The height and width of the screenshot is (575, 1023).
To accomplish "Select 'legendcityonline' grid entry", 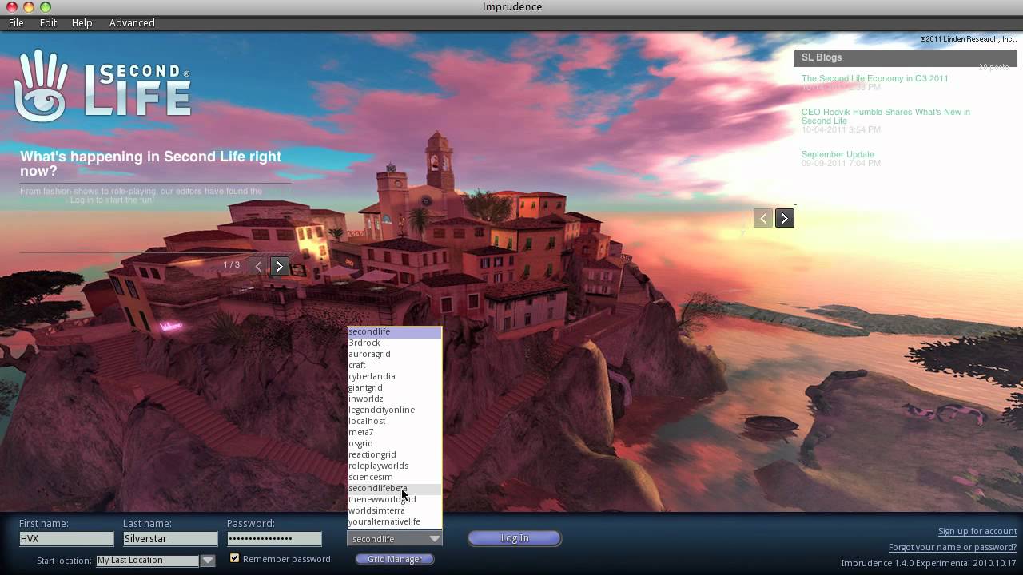I will click(394, 410).
